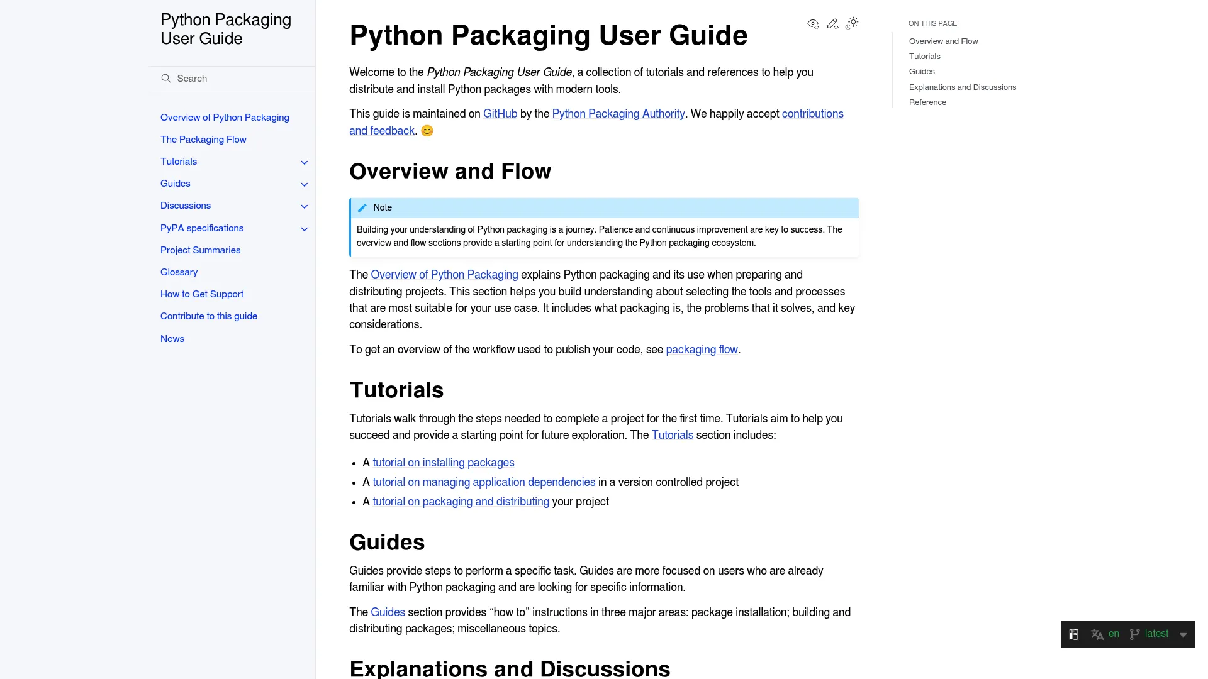Screen dimensions: 1208x679
Task: Select the 'en' language label
Action: [x=1114, y=634]
